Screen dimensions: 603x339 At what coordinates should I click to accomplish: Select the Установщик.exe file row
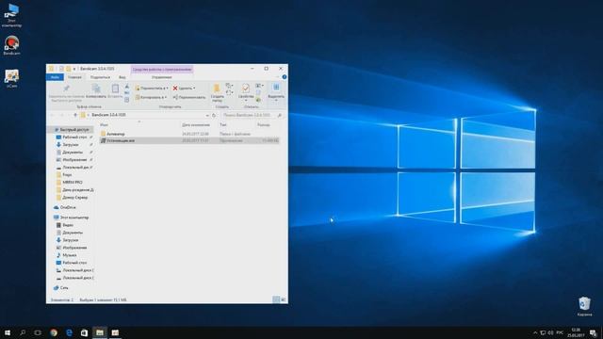coord(189,140)
